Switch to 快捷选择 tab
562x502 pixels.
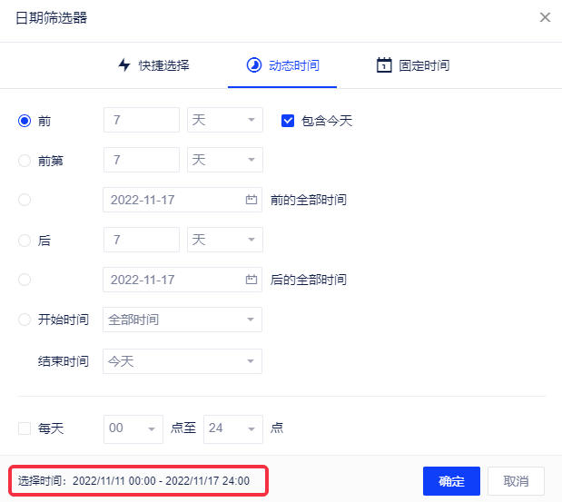[153, 65]
